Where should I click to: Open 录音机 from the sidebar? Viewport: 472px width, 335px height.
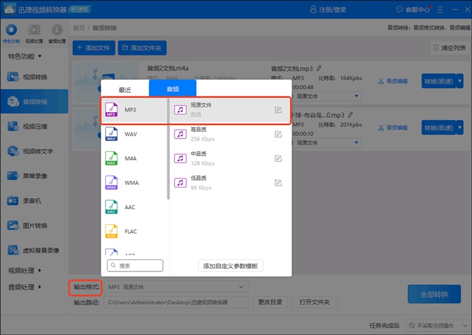click(x=35, y=200)
